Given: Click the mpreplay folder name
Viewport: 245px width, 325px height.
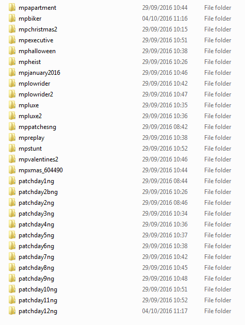Looking at the screenshot, I should 31,138.
